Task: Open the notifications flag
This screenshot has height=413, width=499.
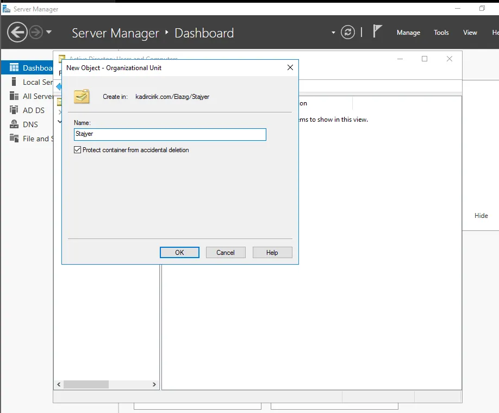Action: click(377, 32)
